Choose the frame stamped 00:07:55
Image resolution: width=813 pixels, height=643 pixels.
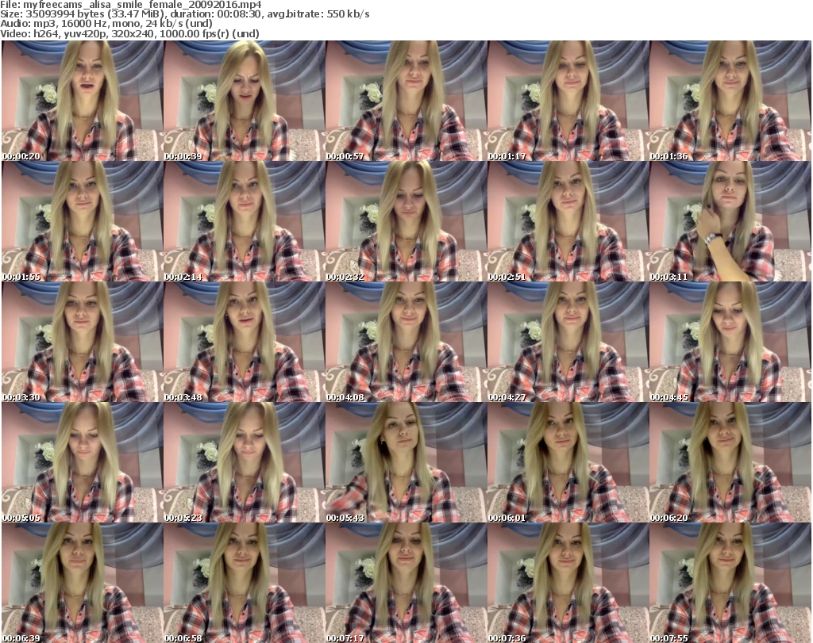tap(730, 583)
